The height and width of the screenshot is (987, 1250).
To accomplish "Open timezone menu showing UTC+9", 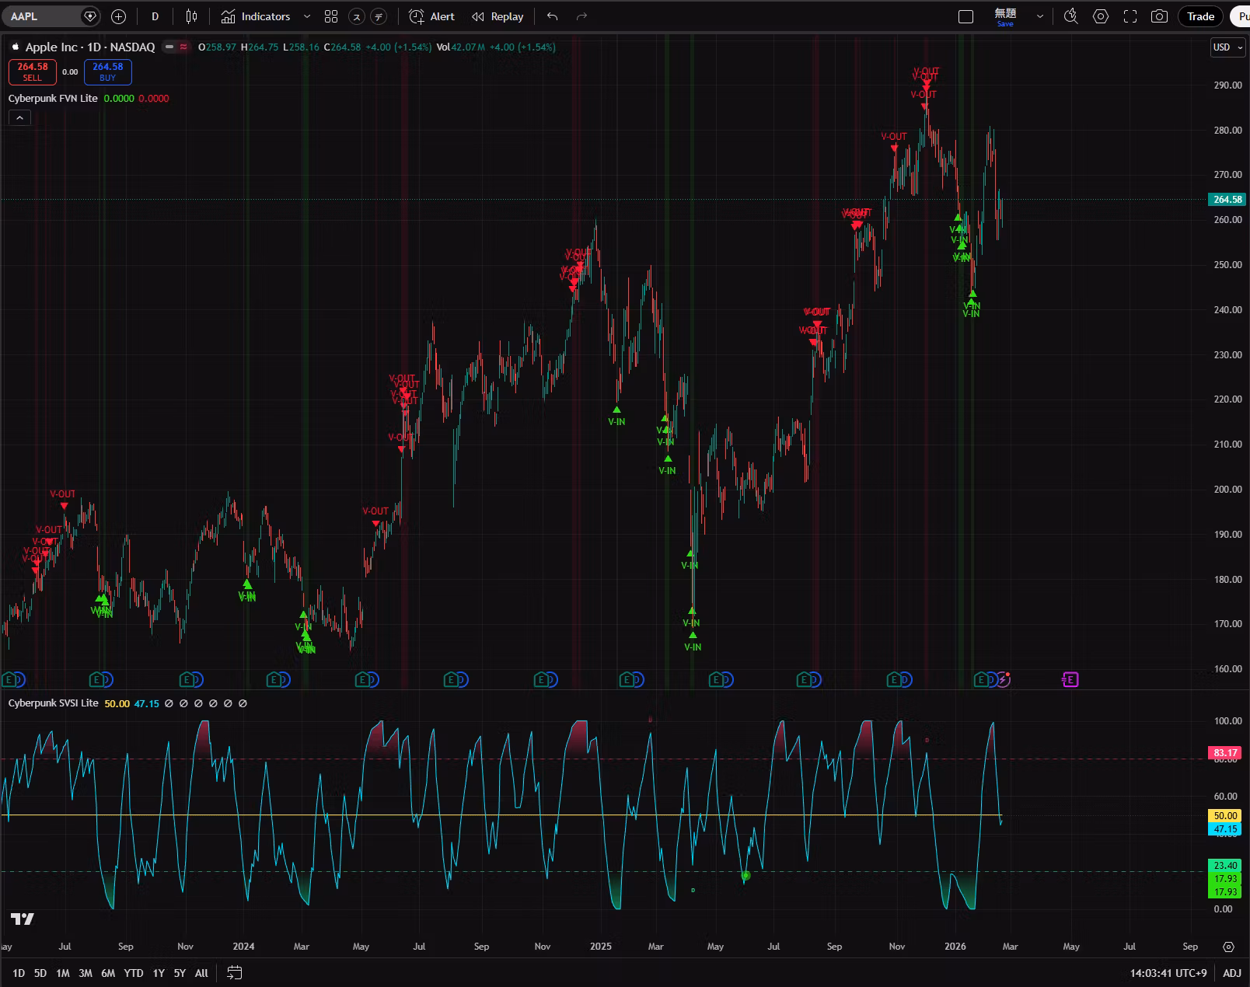I will click(1168, 973).
